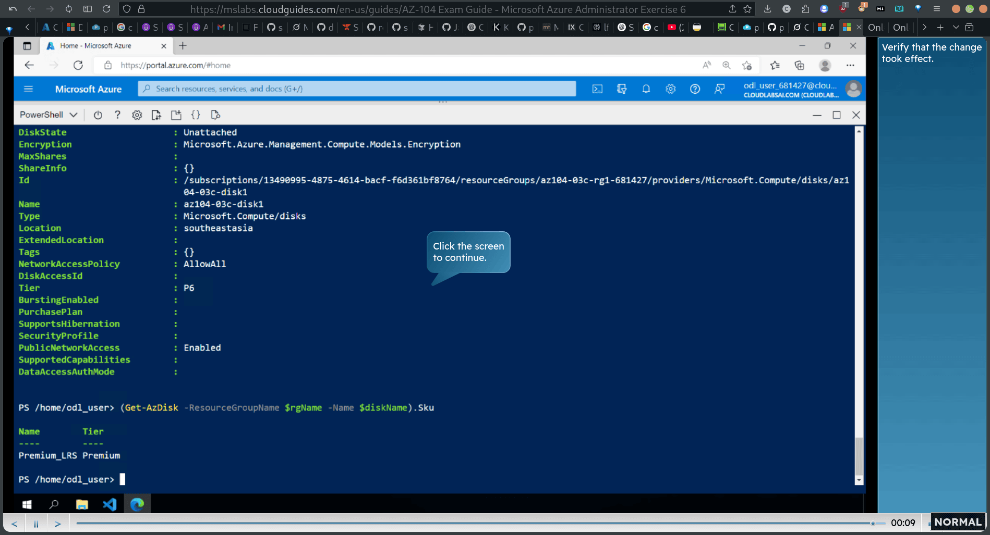
Task: Open Cloud Shell help question mark
Action: [x=117, y=115]
